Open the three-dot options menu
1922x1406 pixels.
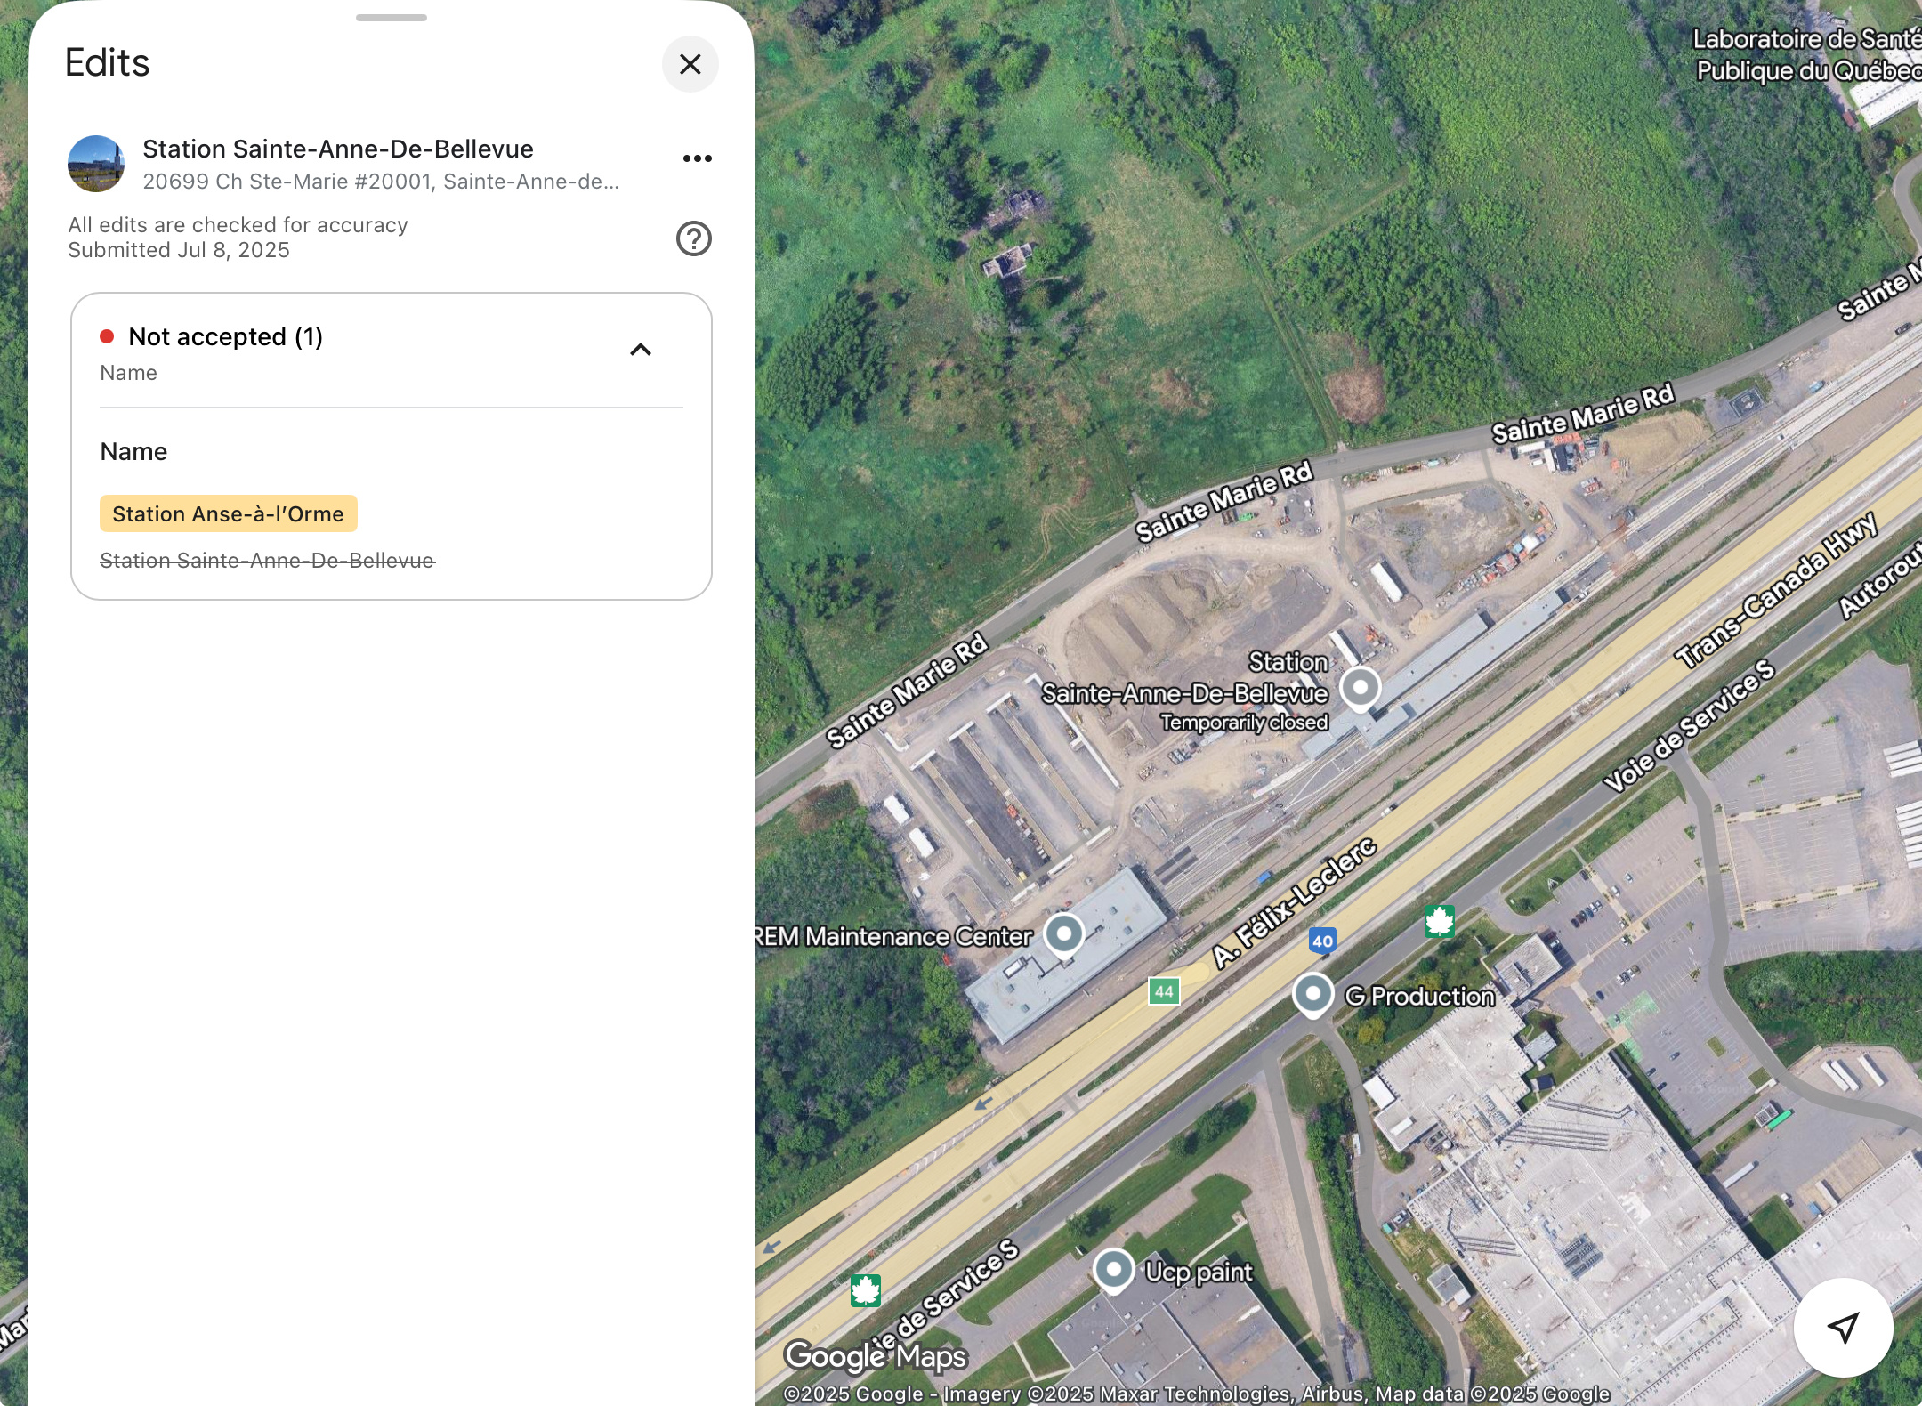click(697, 158)
